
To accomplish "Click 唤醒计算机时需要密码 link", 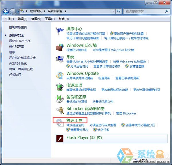I will point(81,90).
